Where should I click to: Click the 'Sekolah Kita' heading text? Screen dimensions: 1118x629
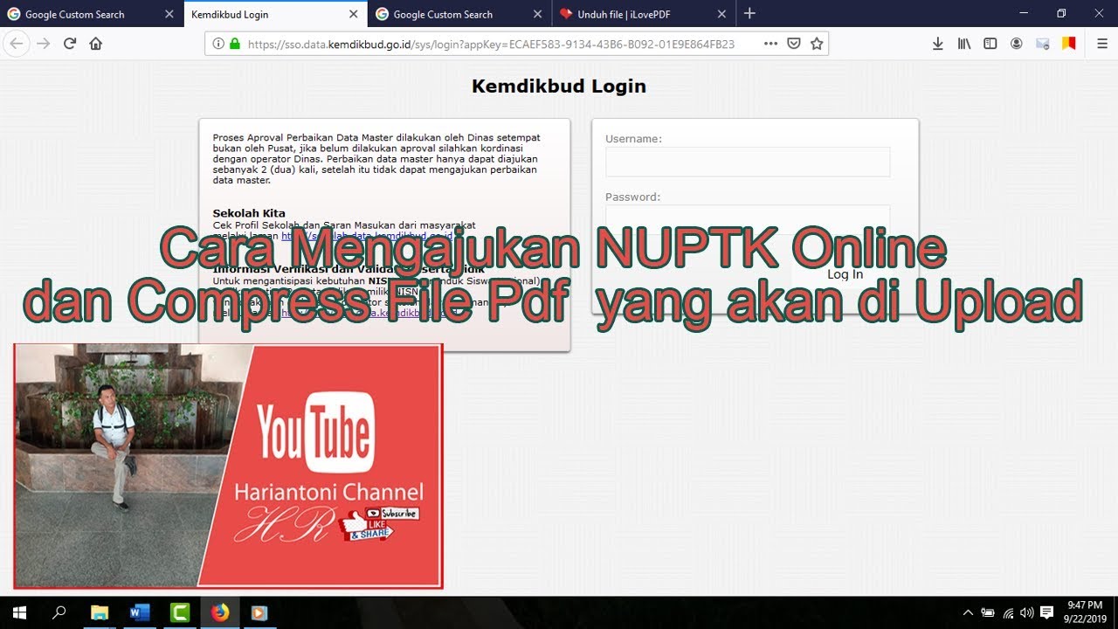coord(249,213)
